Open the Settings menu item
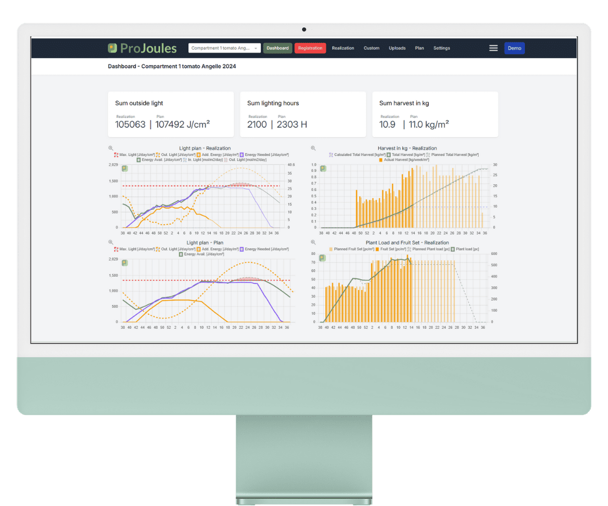Viewport: 608px width, 506px height. (441, 48)
